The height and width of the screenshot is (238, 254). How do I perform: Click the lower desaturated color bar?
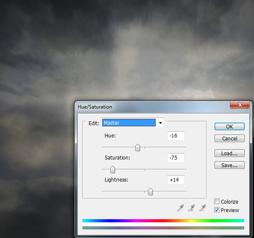(163, 228)
